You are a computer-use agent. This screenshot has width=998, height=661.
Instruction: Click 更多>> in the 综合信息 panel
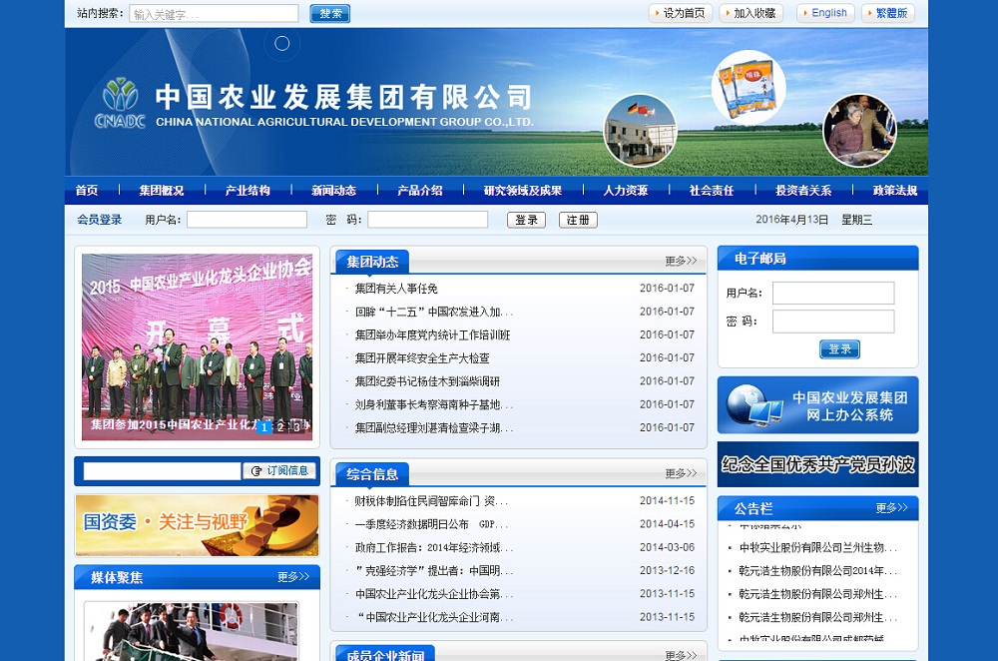point(681,473)
